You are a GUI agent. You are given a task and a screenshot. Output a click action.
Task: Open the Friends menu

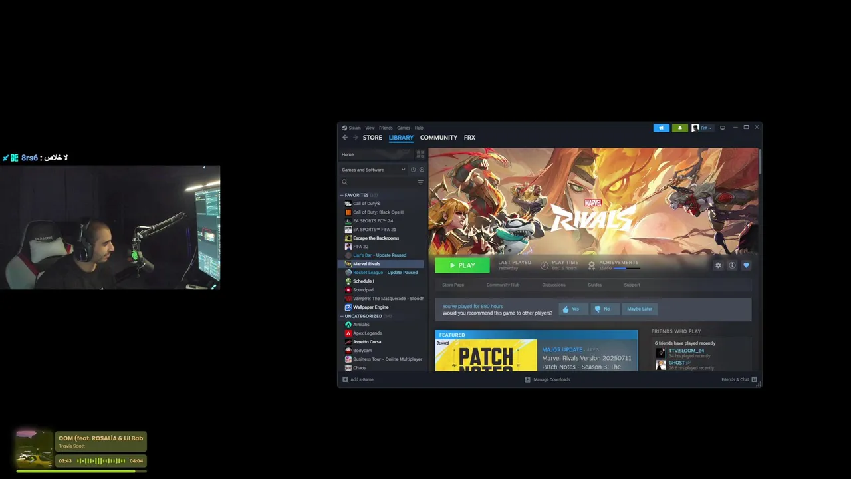coord(386,128)
